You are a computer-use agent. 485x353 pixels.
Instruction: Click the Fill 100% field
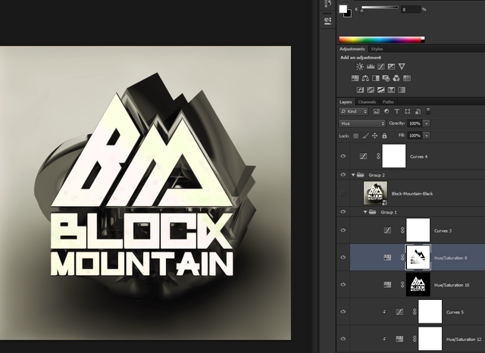415,136
